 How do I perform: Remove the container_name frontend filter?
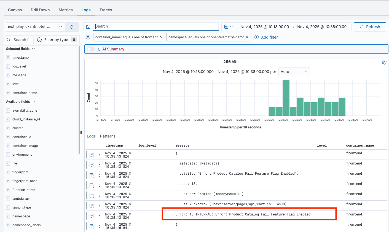[161, 37]
